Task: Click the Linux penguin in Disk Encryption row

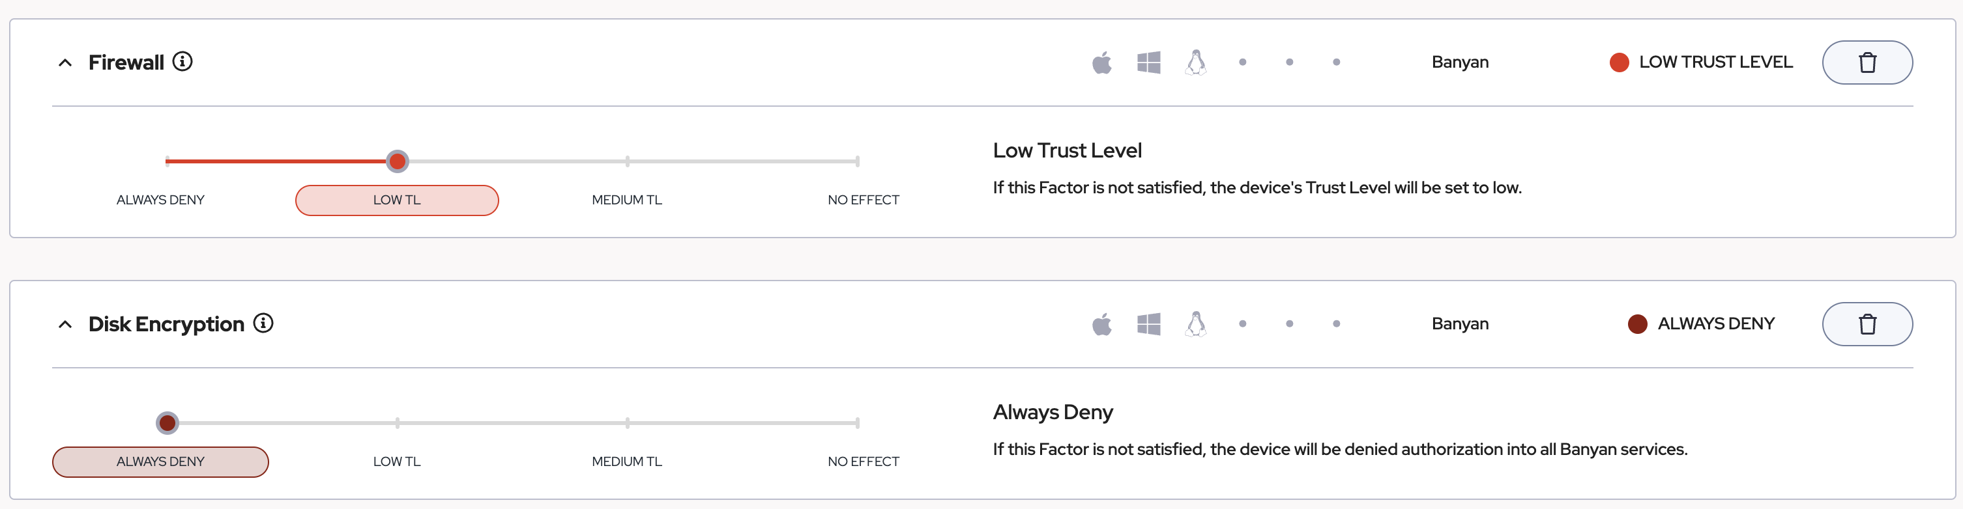Action: (1196, 324)
